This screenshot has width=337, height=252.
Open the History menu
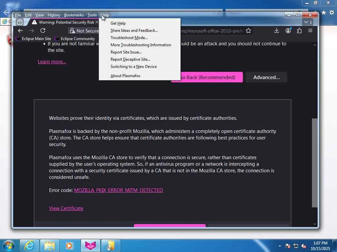(54, 15)
